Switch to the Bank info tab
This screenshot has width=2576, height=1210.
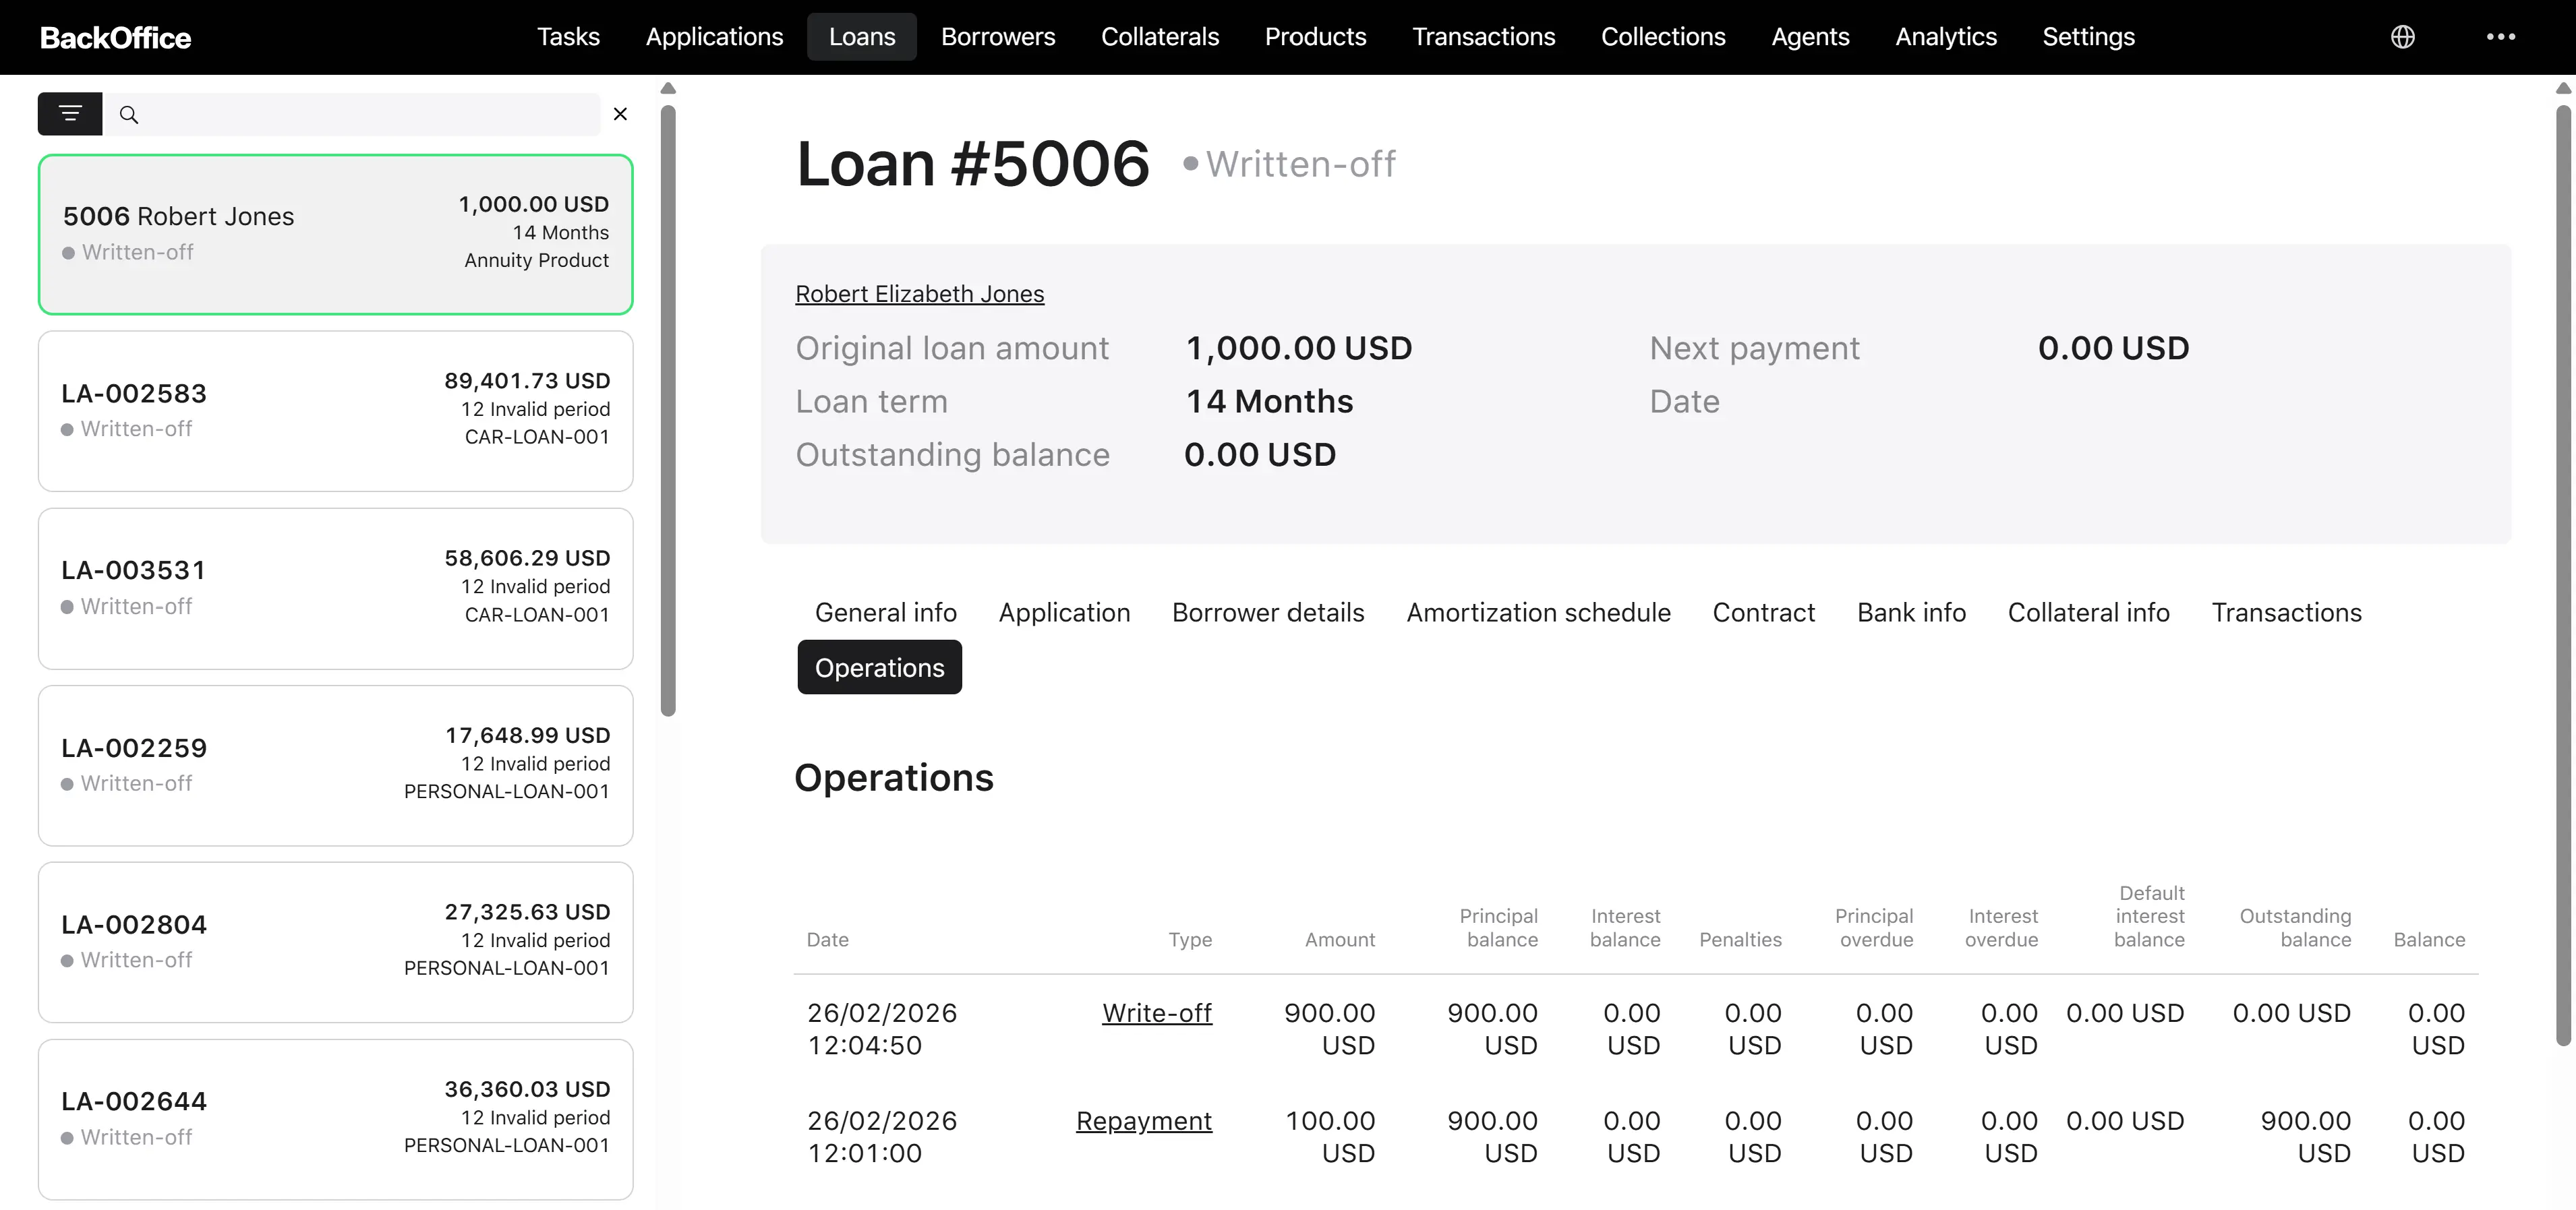(x=1911, y=612)
